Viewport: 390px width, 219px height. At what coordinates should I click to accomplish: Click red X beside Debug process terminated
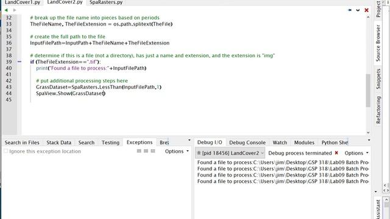336,153
